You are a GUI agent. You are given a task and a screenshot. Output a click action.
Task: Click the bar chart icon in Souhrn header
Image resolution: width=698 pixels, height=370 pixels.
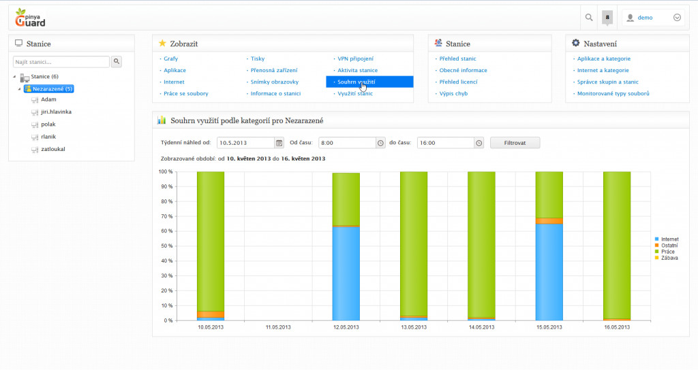(x=162, y=120)
